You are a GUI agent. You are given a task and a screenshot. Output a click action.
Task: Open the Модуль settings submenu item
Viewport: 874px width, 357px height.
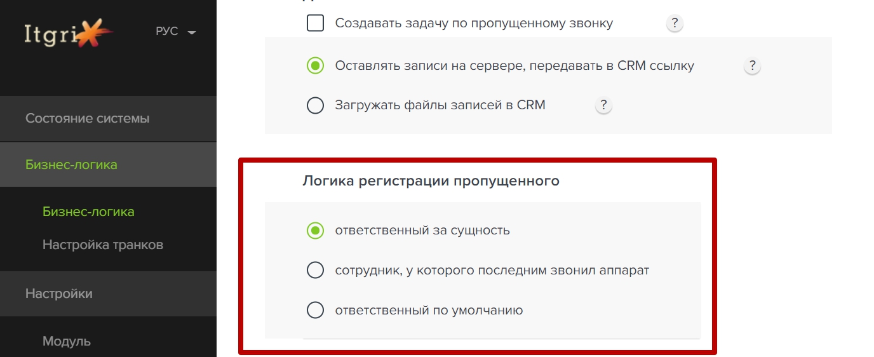[x=67, y=342]
